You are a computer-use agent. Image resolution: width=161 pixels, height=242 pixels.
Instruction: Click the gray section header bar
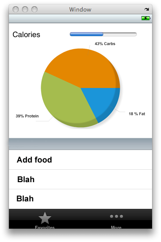coord(80,144)
